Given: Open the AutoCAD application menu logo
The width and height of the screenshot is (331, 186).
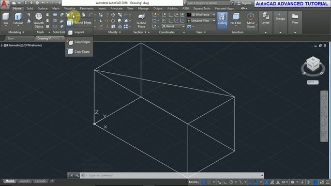Looking at the screenshot, I should point(5,4).
